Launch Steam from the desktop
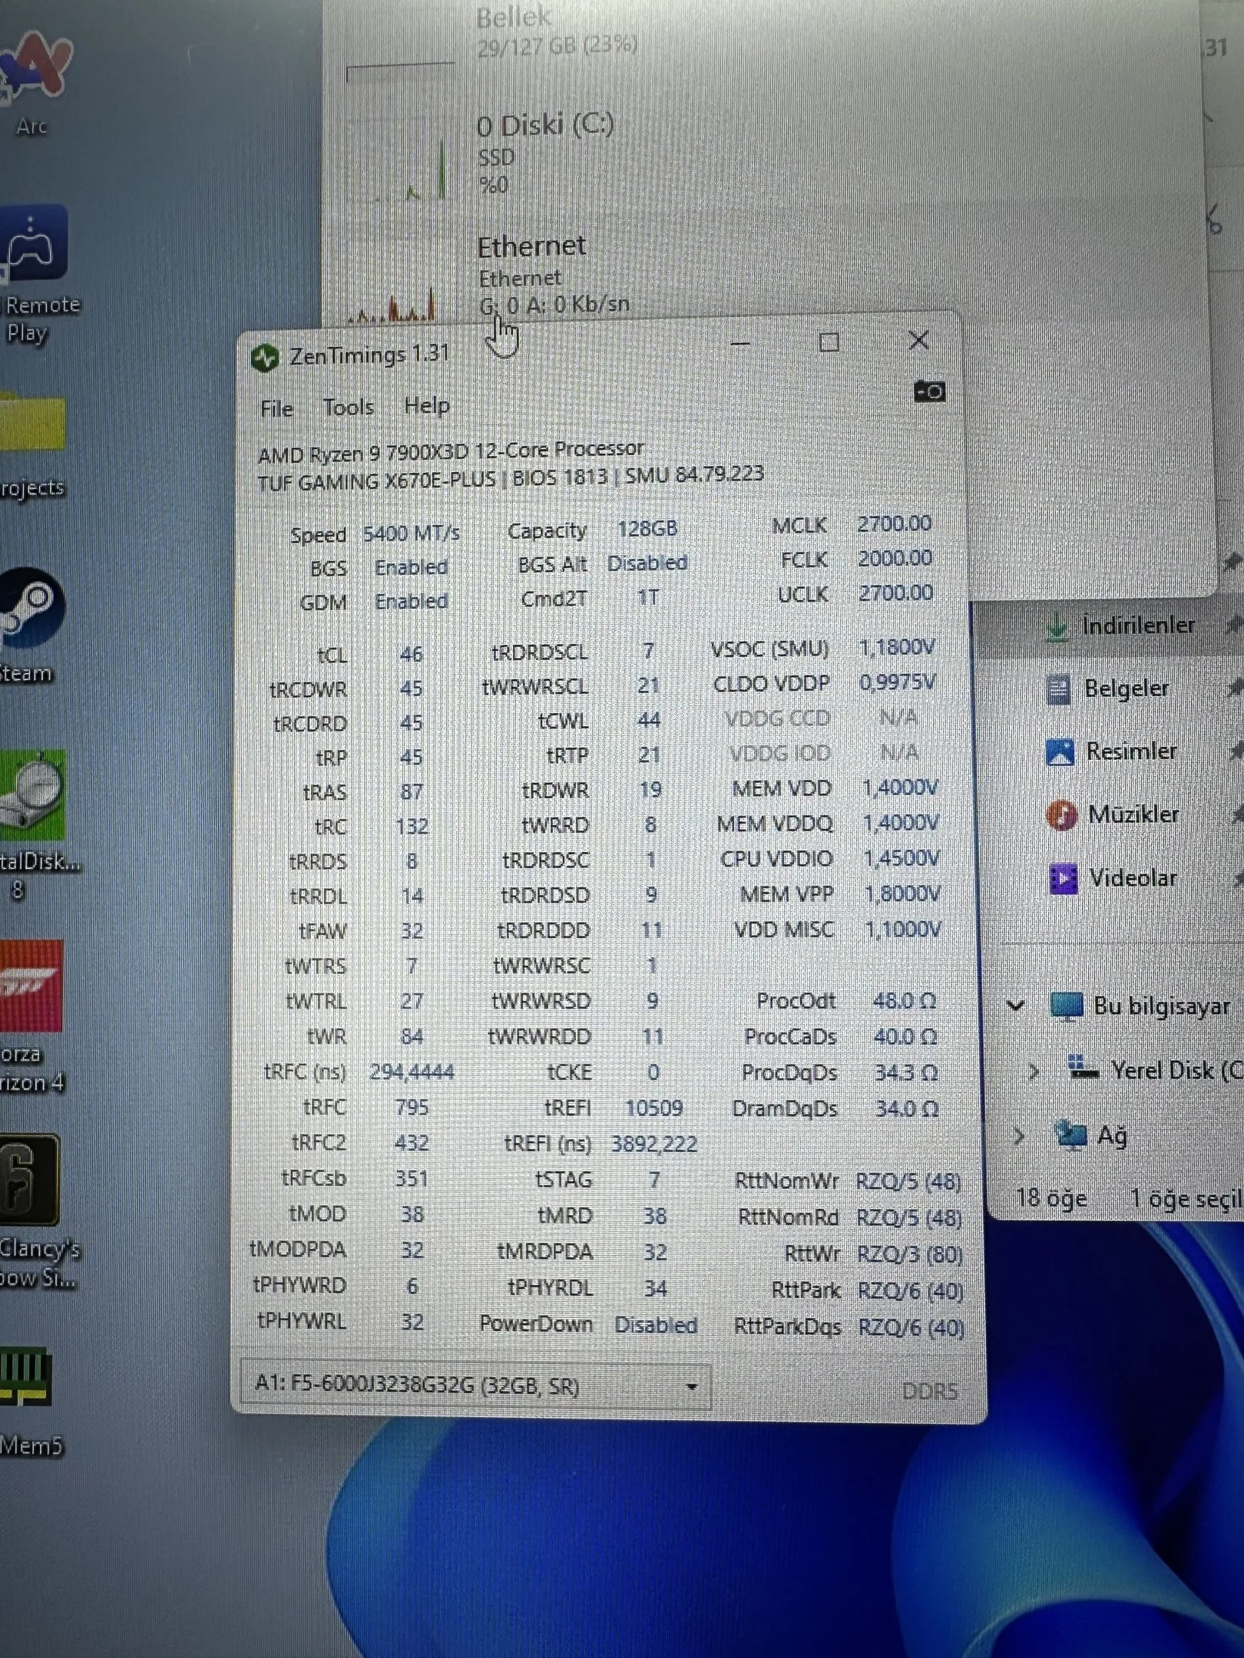 point(31,626)
